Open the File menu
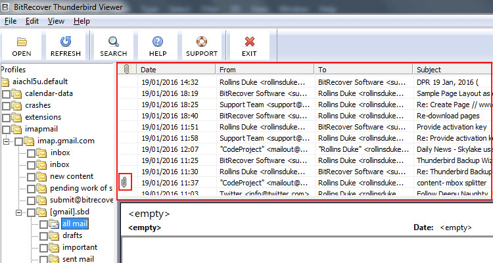The image size is (493, 263). click(11, 21)
